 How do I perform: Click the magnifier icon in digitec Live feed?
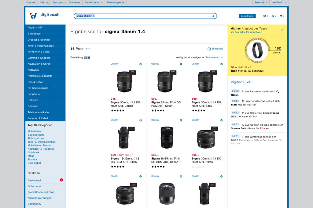tap(278, 91)
